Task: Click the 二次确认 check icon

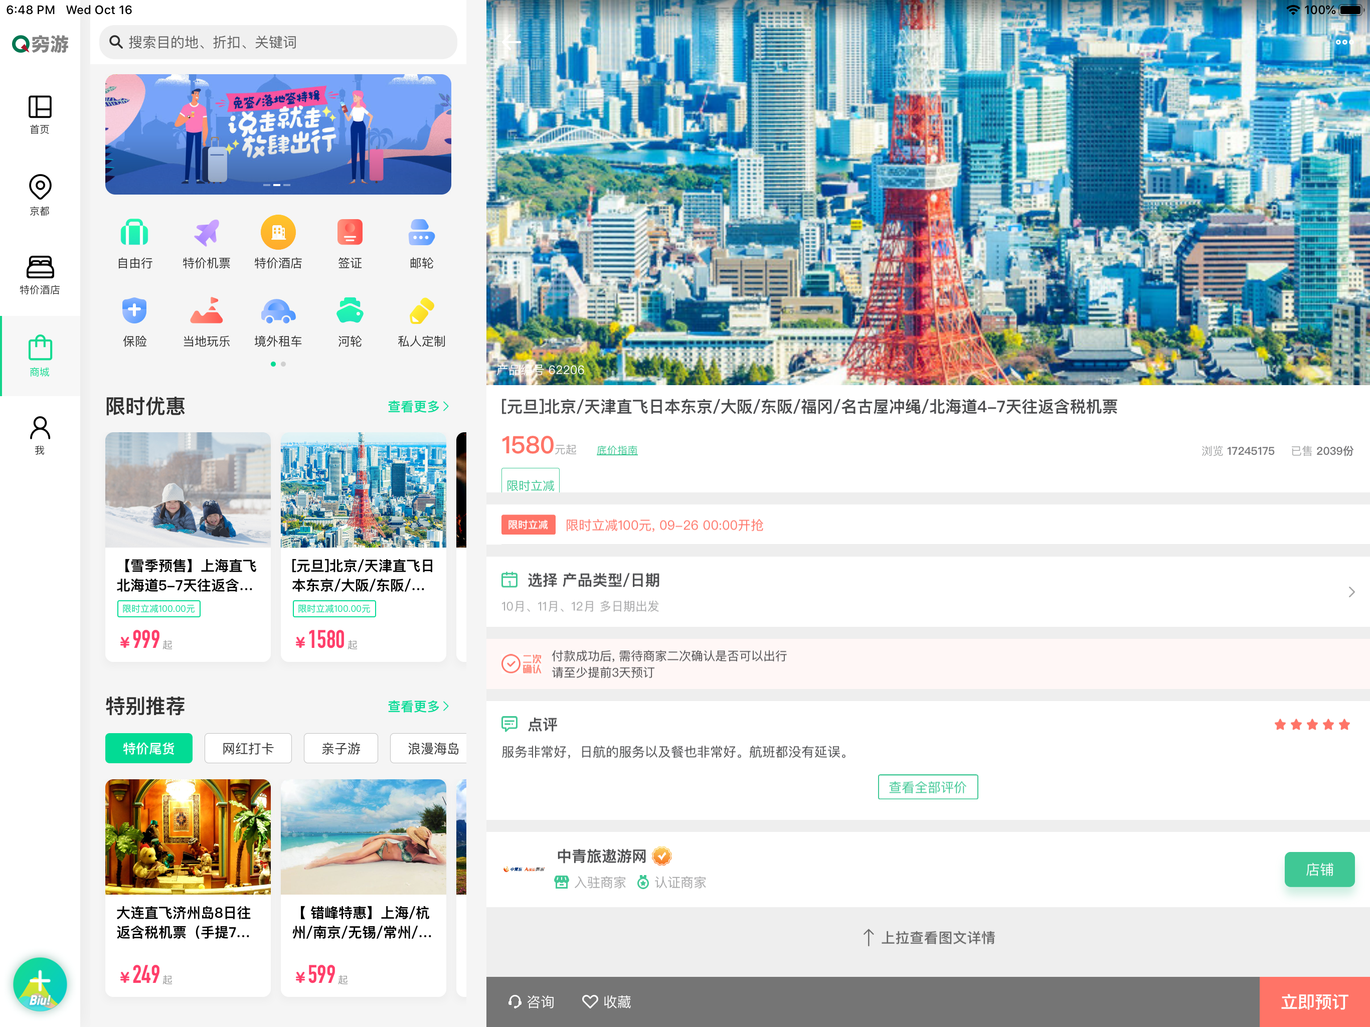Action: pos(510,663)
